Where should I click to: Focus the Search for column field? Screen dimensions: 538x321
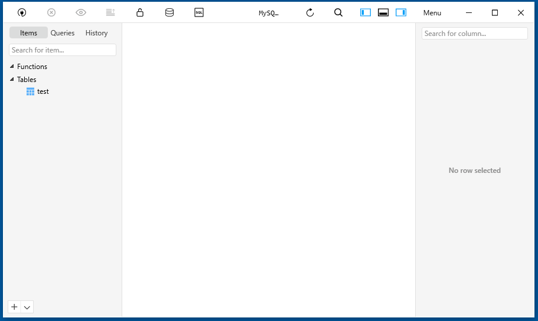475,34
